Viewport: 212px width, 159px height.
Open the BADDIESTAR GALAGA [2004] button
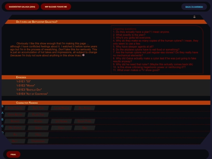point(22,7)
